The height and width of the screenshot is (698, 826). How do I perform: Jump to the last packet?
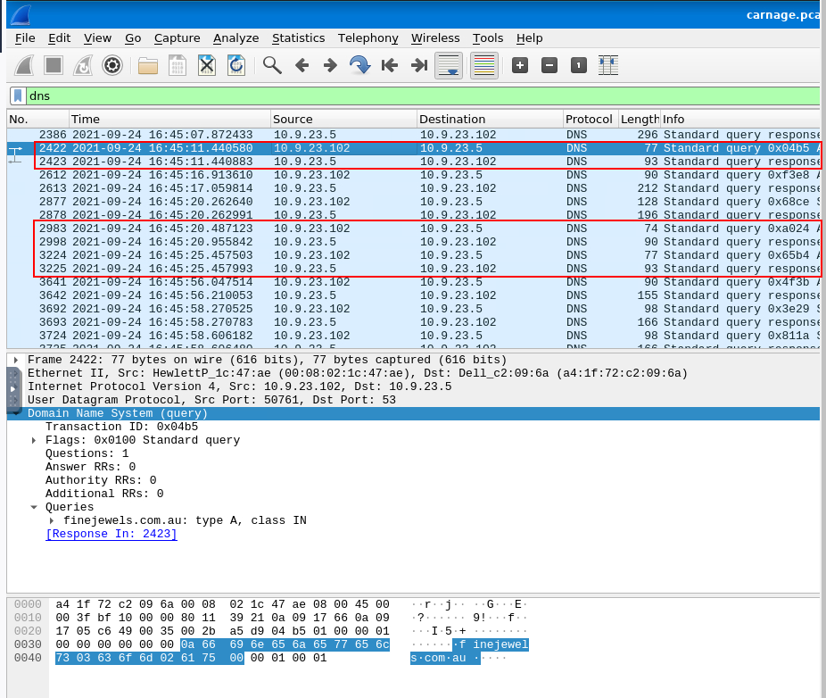pos(418,65)
